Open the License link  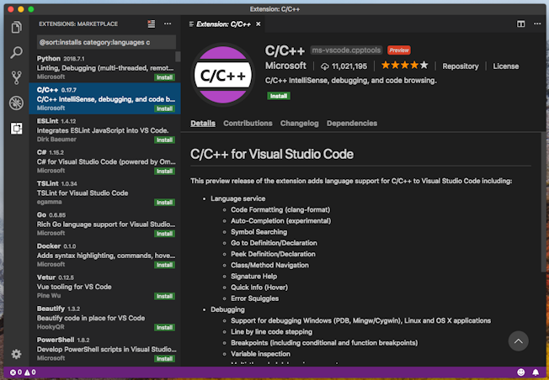pos(505,66)
